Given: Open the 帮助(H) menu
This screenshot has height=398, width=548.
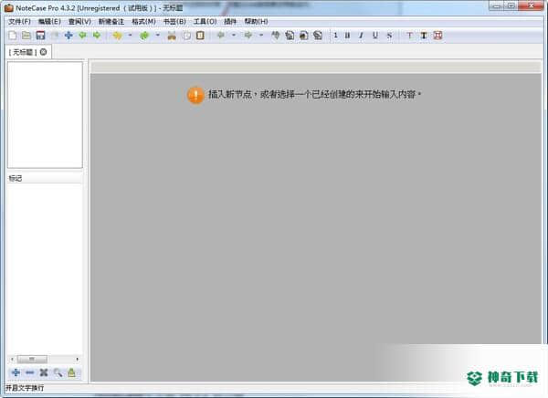Looking at the screenshot, I should pos(256,22).
